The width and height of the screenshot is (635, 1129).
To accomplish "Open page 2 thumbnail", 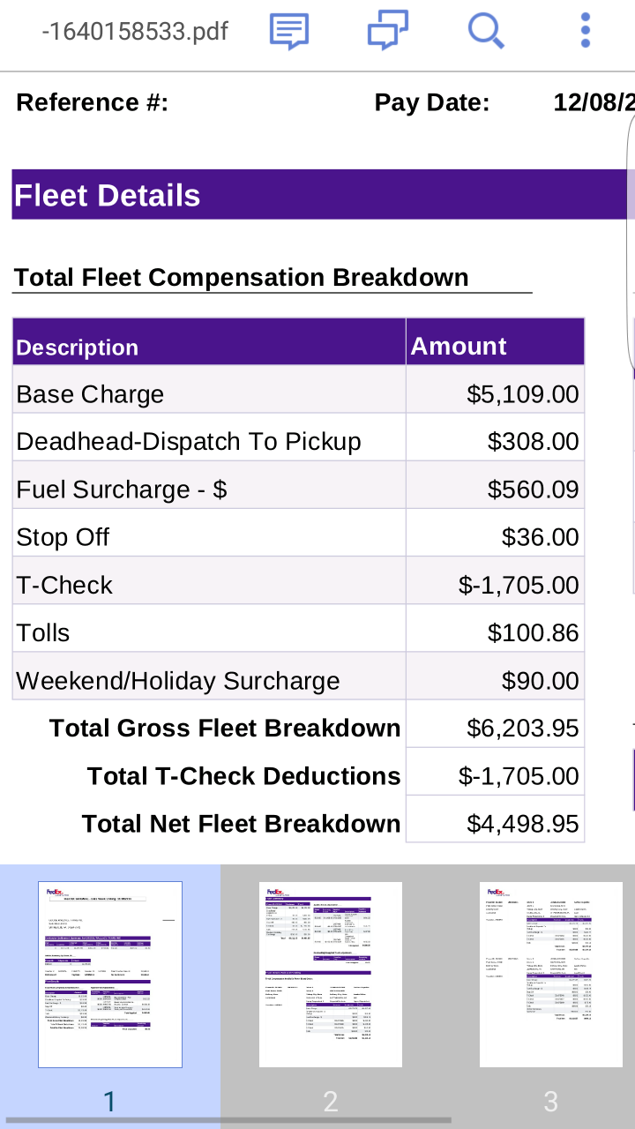I will [x=331, y=975].
